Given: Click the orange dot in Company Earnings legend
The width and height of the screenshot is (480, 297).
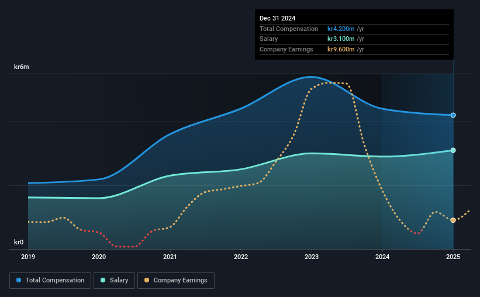Looking at the screenshot, I should pyautogui.click(x=147, y=280).
